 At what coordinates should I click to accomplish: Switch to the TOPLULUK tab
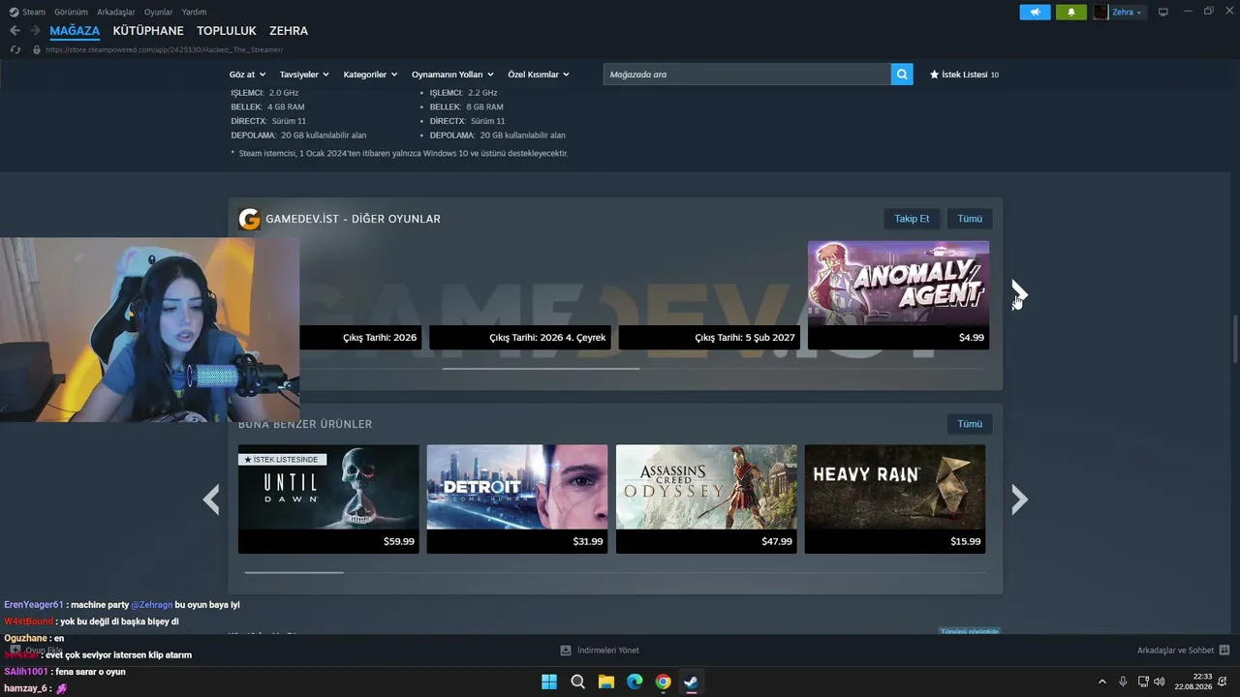[227, 31]
